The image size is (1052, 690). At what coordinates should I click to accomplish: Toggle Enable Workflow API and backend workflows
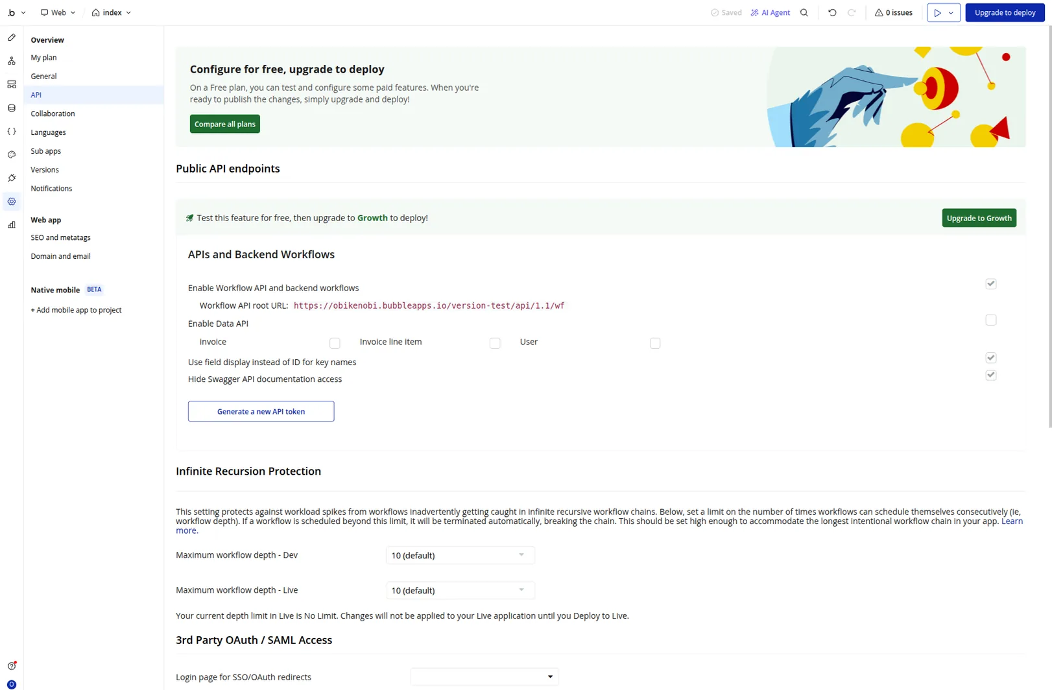[x=990, y=283]
